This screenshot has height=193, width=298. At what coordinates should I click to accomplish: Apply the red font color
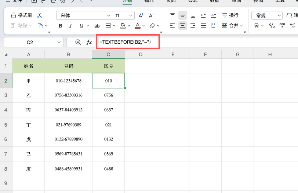(x=138, y=26)
